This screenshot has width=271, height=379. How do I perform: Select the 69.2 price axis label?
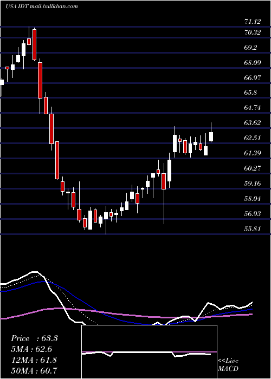250,48
